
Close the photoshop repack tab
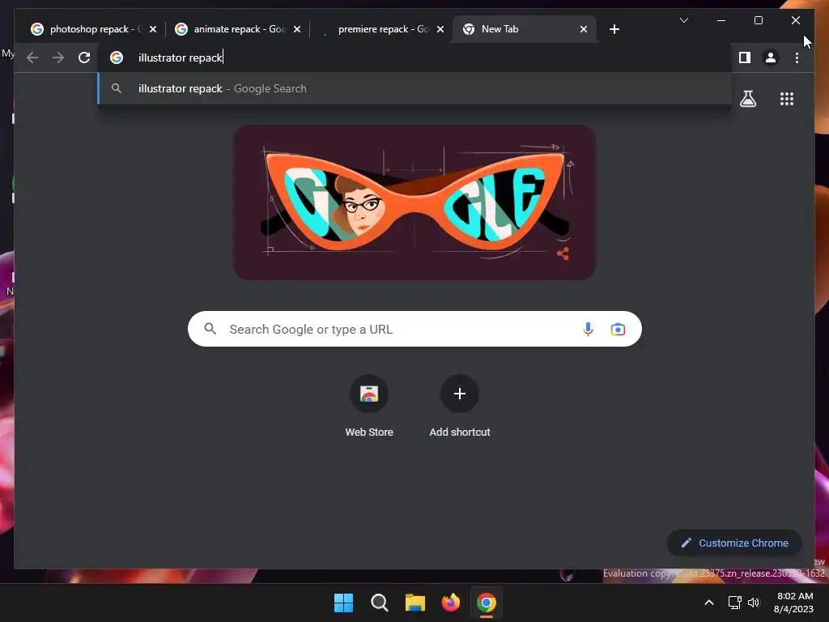(153, 29)
